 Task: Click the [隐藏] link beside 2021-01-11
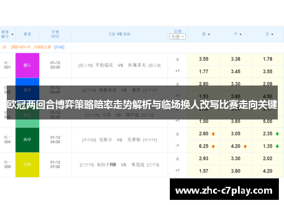(59, 47)
